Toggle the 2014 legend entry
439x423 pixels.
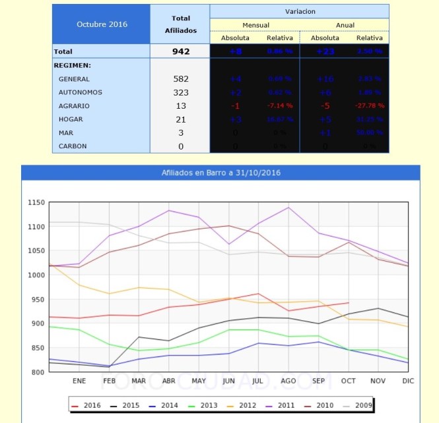[x=165, y=404]
